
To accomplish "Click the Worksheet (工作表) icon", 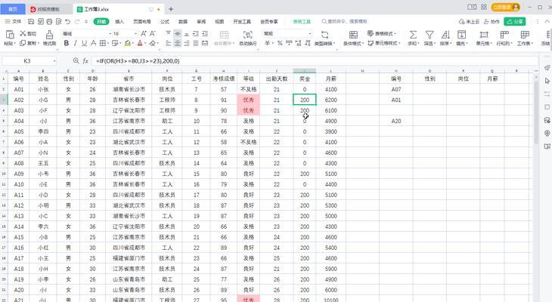I will tap(525, 35).
